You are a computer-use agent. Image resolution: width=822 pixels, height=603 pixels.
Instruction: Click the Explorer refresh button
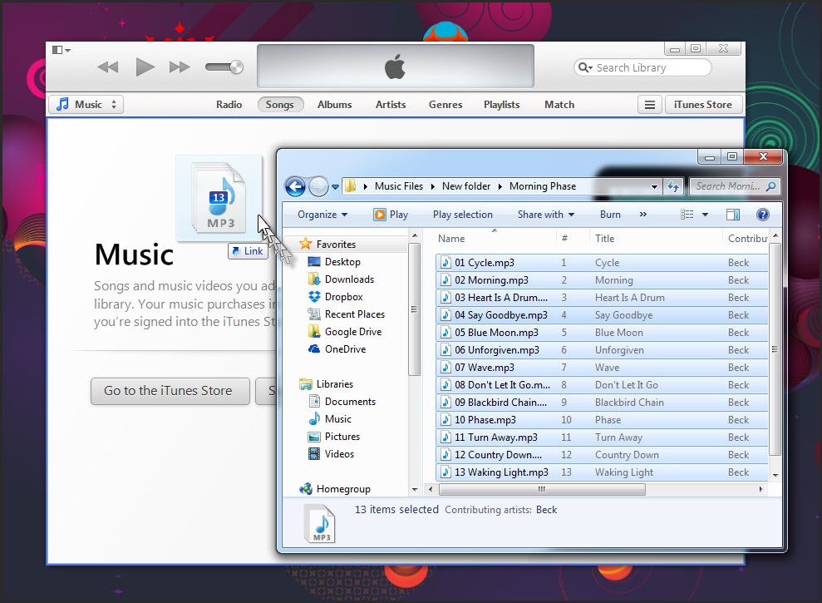coord(674,186)
